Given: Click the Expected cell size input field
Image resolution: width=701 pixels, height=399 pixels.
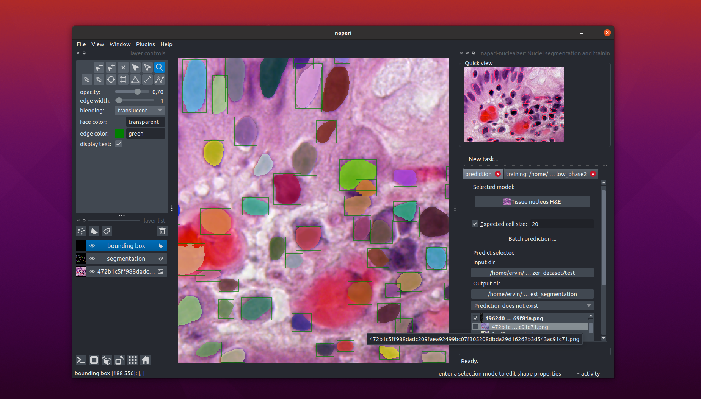Looking at the screenshot, I should pyautogui.click(x=561, y=224).
